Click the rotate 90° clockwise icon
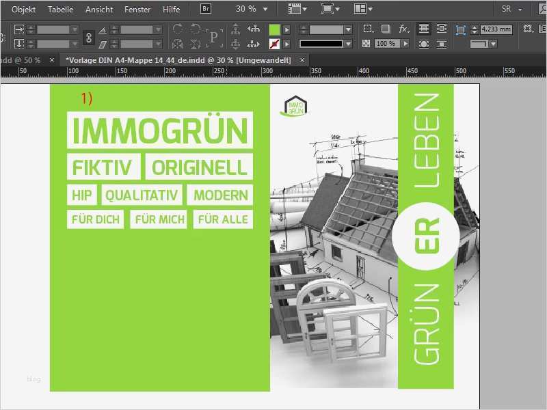The height and width of the screenshot is (410, 547). 178,29
